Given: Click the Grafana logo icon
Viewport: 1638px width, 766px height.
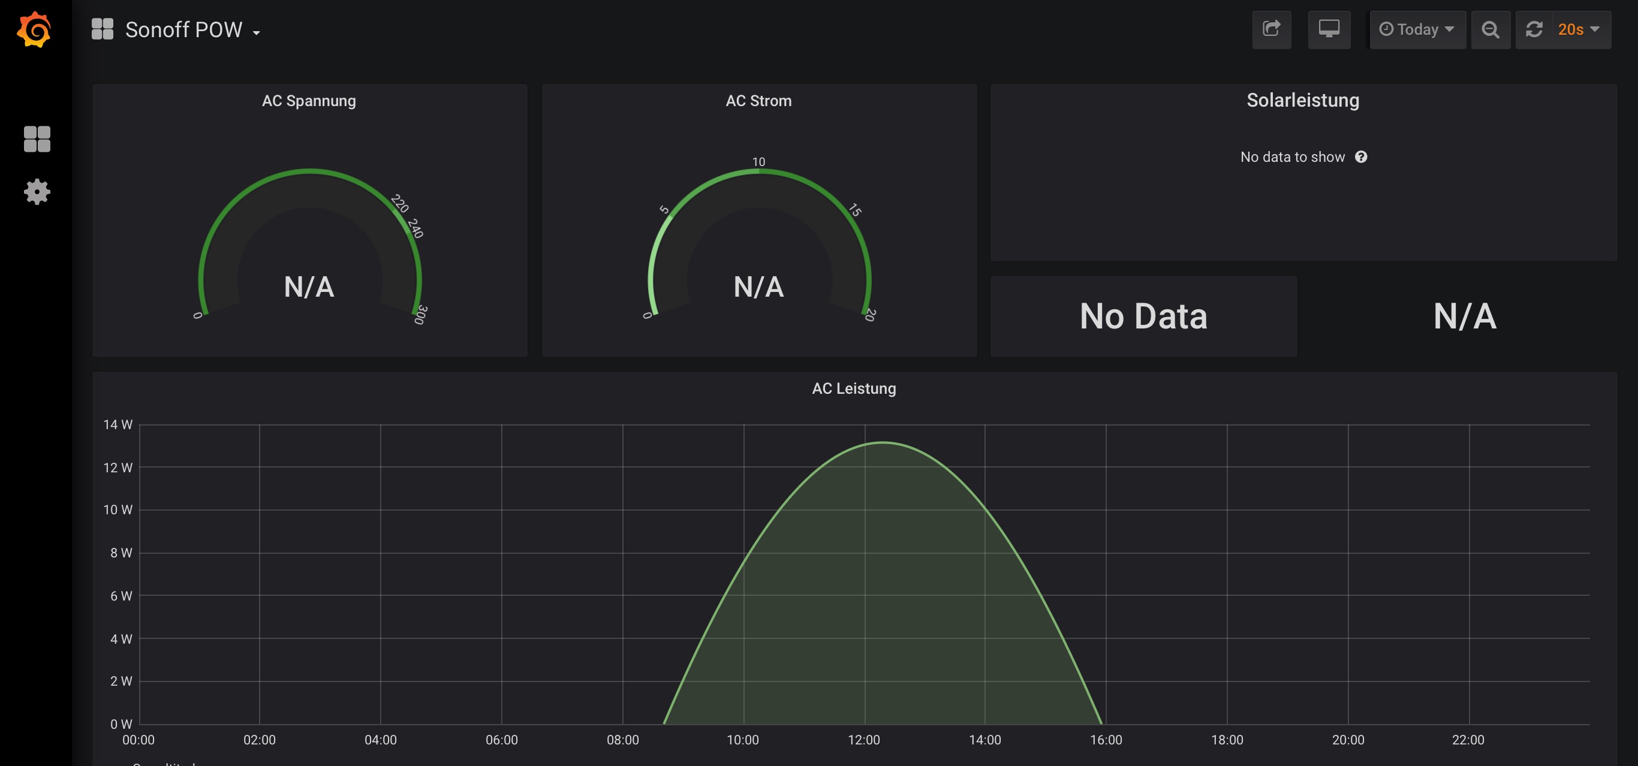Looking at the screenshot, I should pyautogui.click(x=34, y=29).
